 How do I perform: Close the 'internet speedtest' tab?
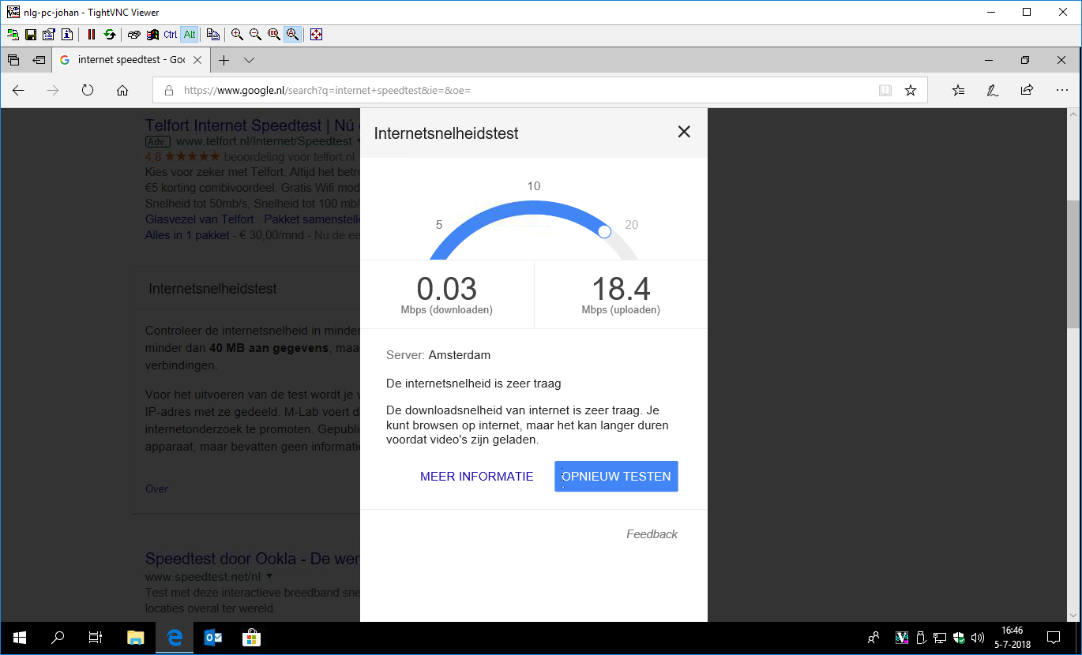(x=197, y=60)
